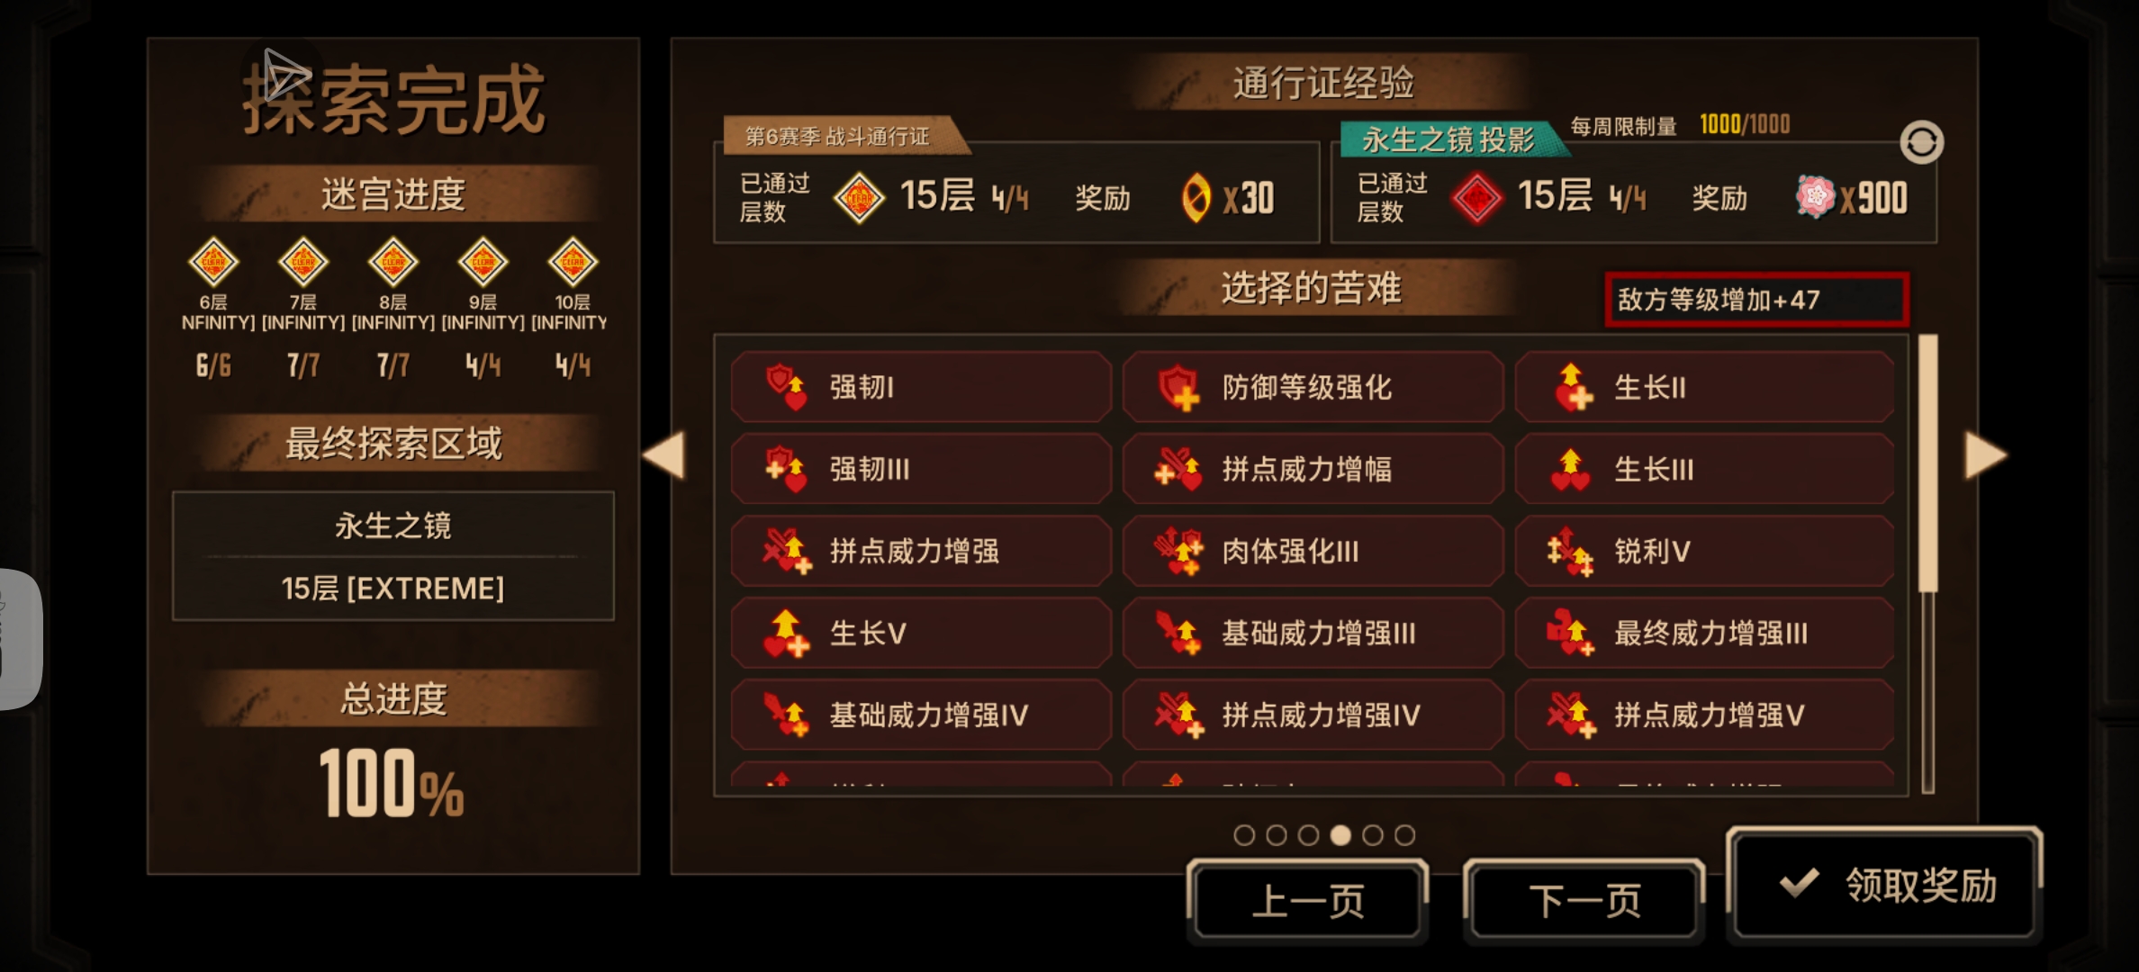Click the affliction list vertical scrollbar
Image resolution: width=2139 pixels, height=972 pixels.
pyautogui.click(x=1927, y=564)
